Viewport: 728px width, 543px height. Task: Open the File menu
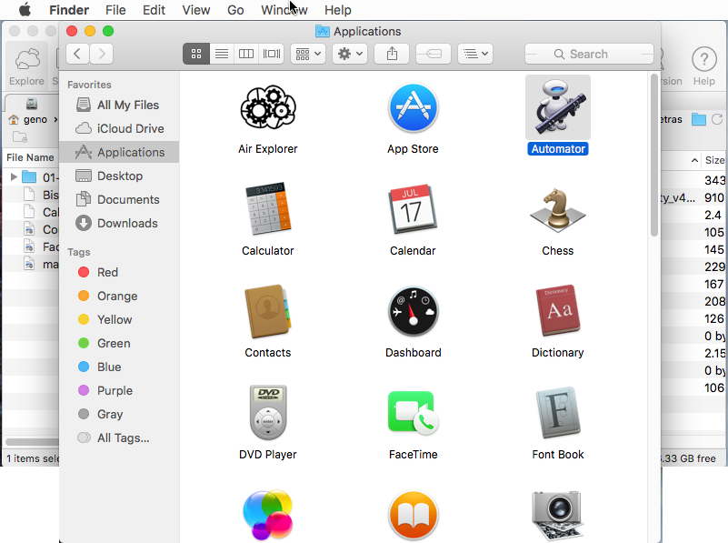point(115,10)
